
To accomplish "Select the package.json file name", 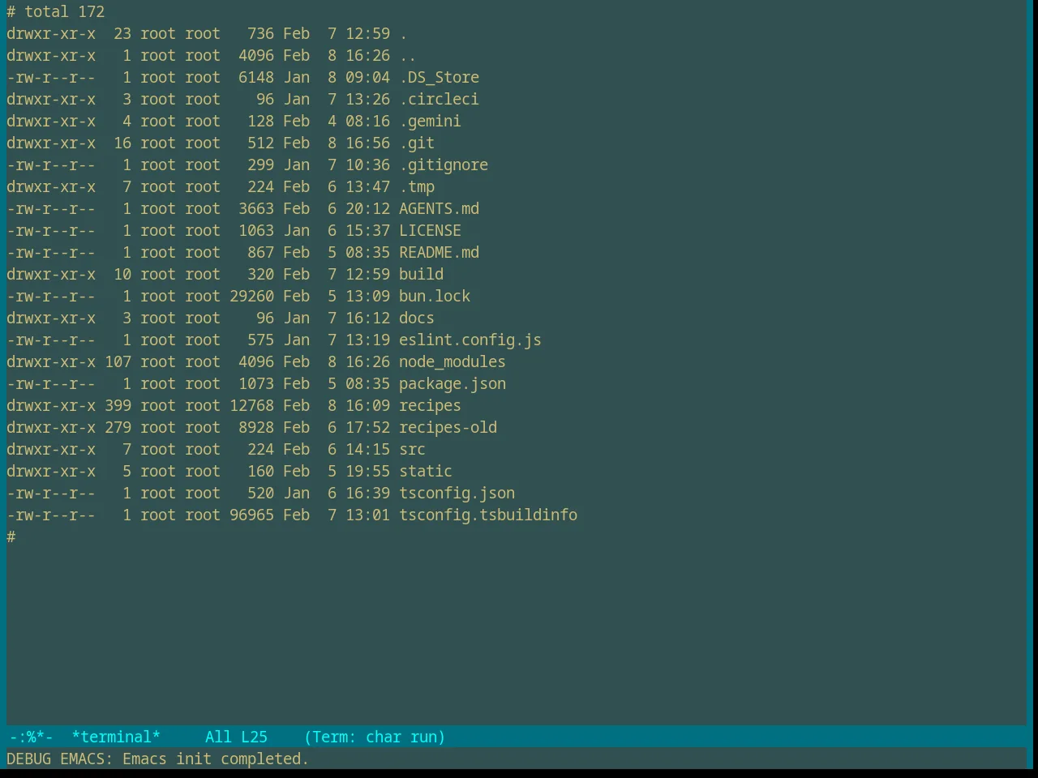I will (452, 383).
